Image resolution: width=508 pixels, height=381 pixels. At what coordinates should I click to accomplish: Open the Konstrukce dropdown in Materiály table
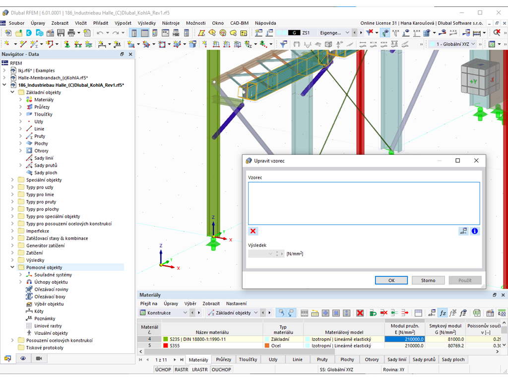click(164, 313)
